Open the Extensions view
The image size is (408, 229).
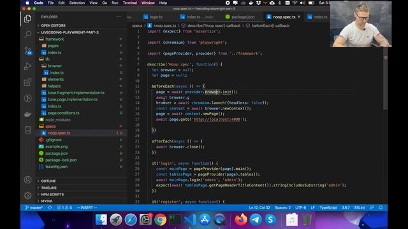(27, 82)
